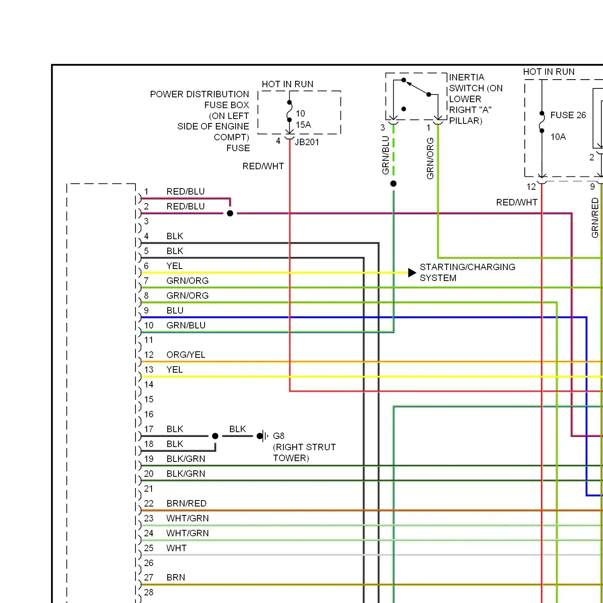This screenshot has height=603, width=603.
Task: Click the 'JB201' connector label
Action: pyautogui.click(x=307, y=142)
